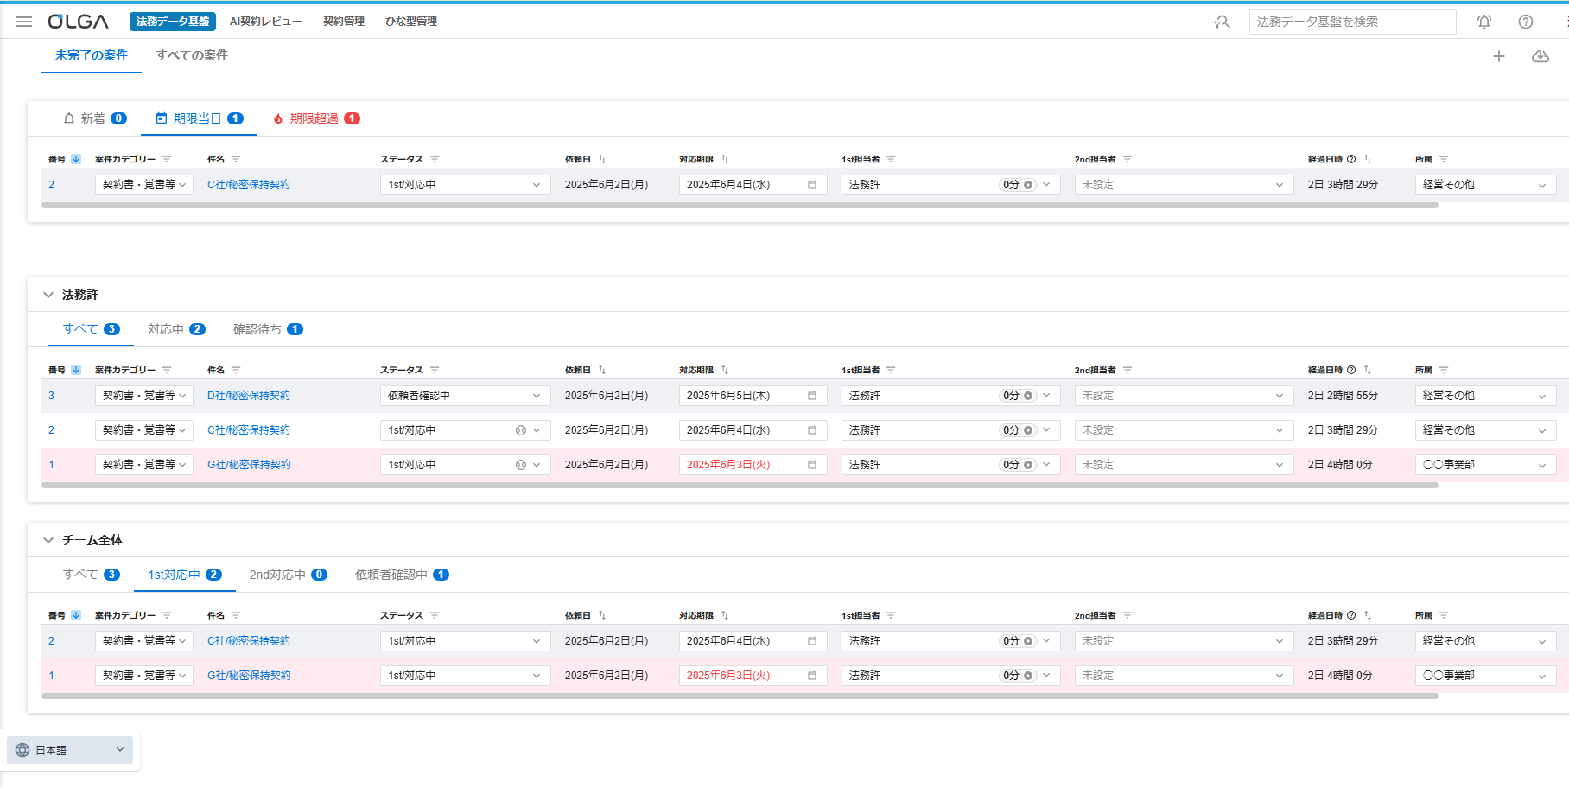
Task: Open ○○事業部 dropdown in 法務許 G社 row
Action: click(1485, 465)
